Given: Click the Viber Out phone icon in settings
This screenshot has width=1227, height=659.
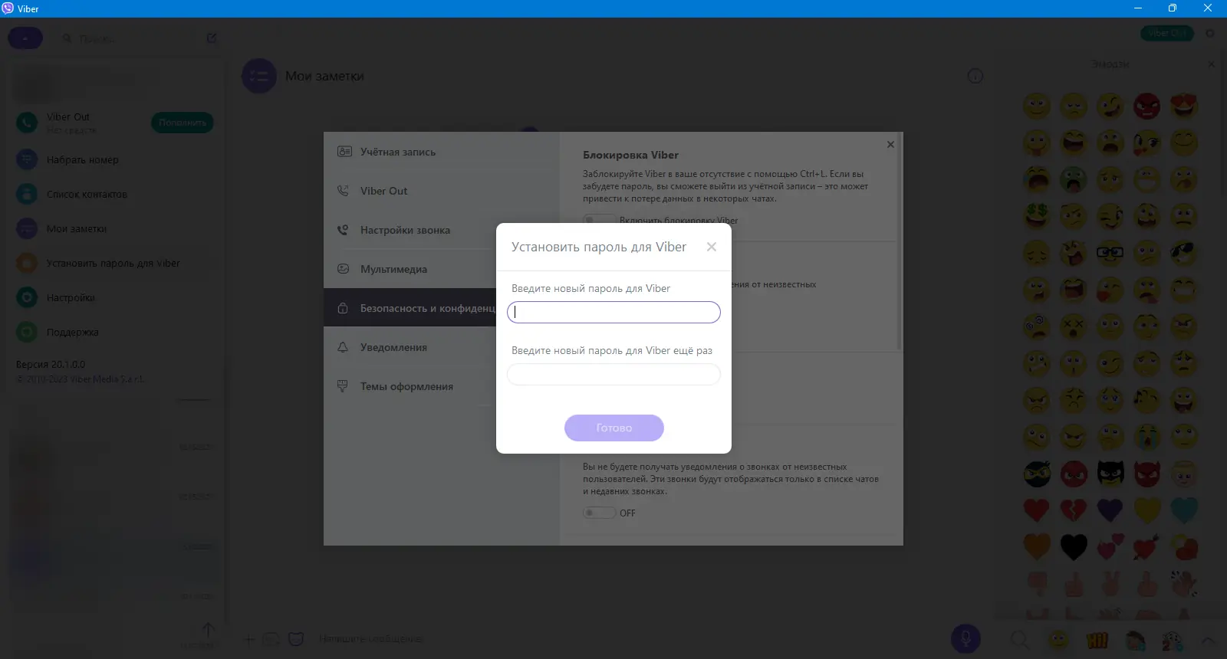Looking at the screenshot, I should click(343, 191).
